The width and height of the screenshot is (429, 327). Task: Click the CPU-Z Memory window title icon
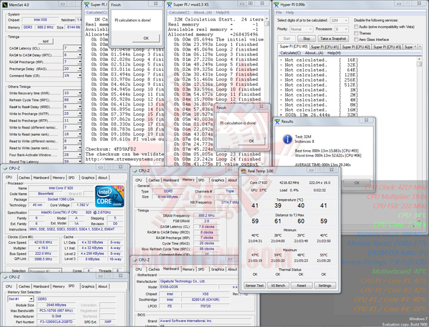[x=135, y=170]
